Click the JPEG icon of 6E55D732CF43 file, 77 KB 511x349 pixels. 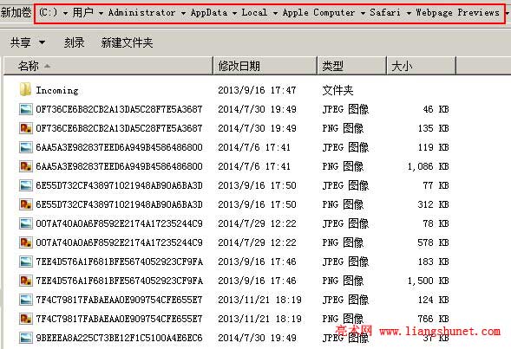pyautogui.click(x=26, y=185)
